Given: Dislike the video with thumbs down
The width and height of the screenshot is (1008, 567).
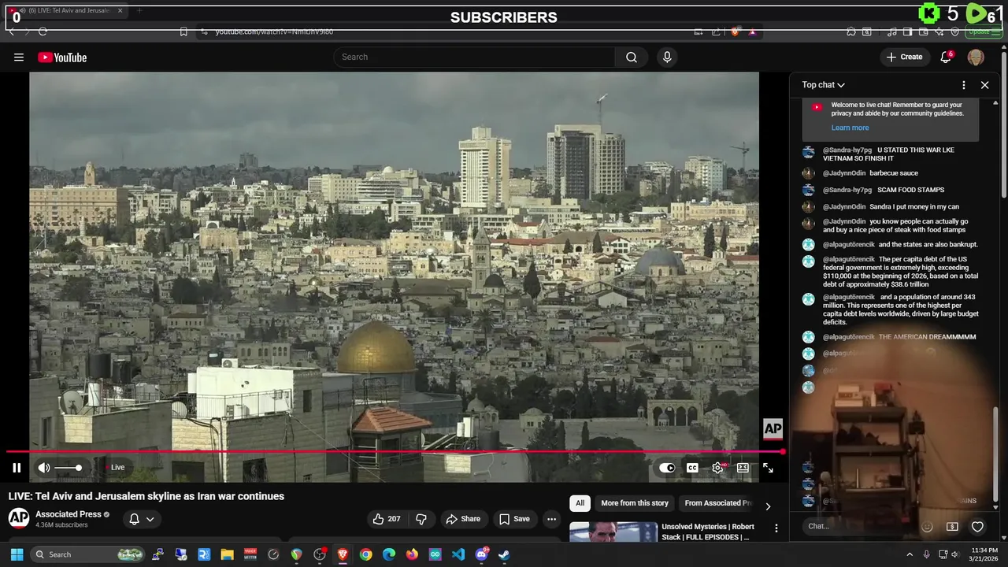Looking at the screenshot, I should [421, 519].
